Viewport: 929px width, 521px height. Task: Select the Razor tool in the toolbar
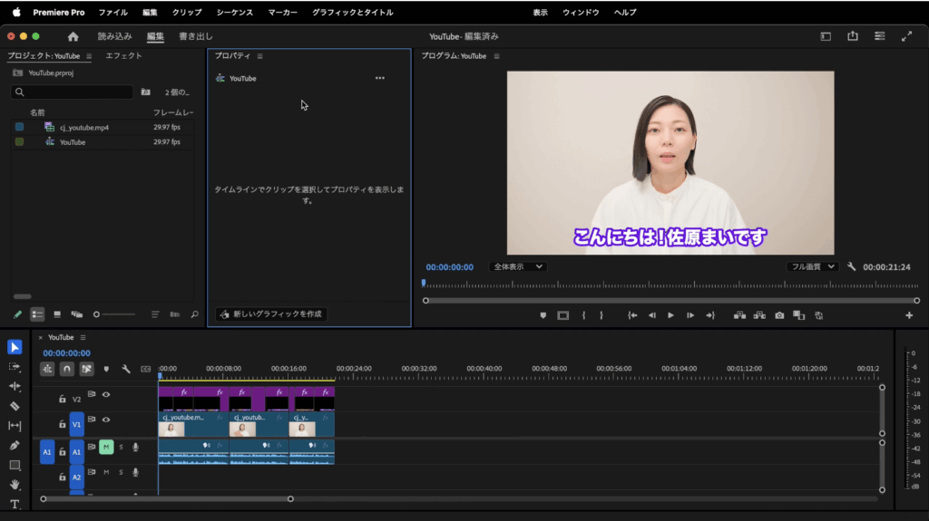click(15, 406)
